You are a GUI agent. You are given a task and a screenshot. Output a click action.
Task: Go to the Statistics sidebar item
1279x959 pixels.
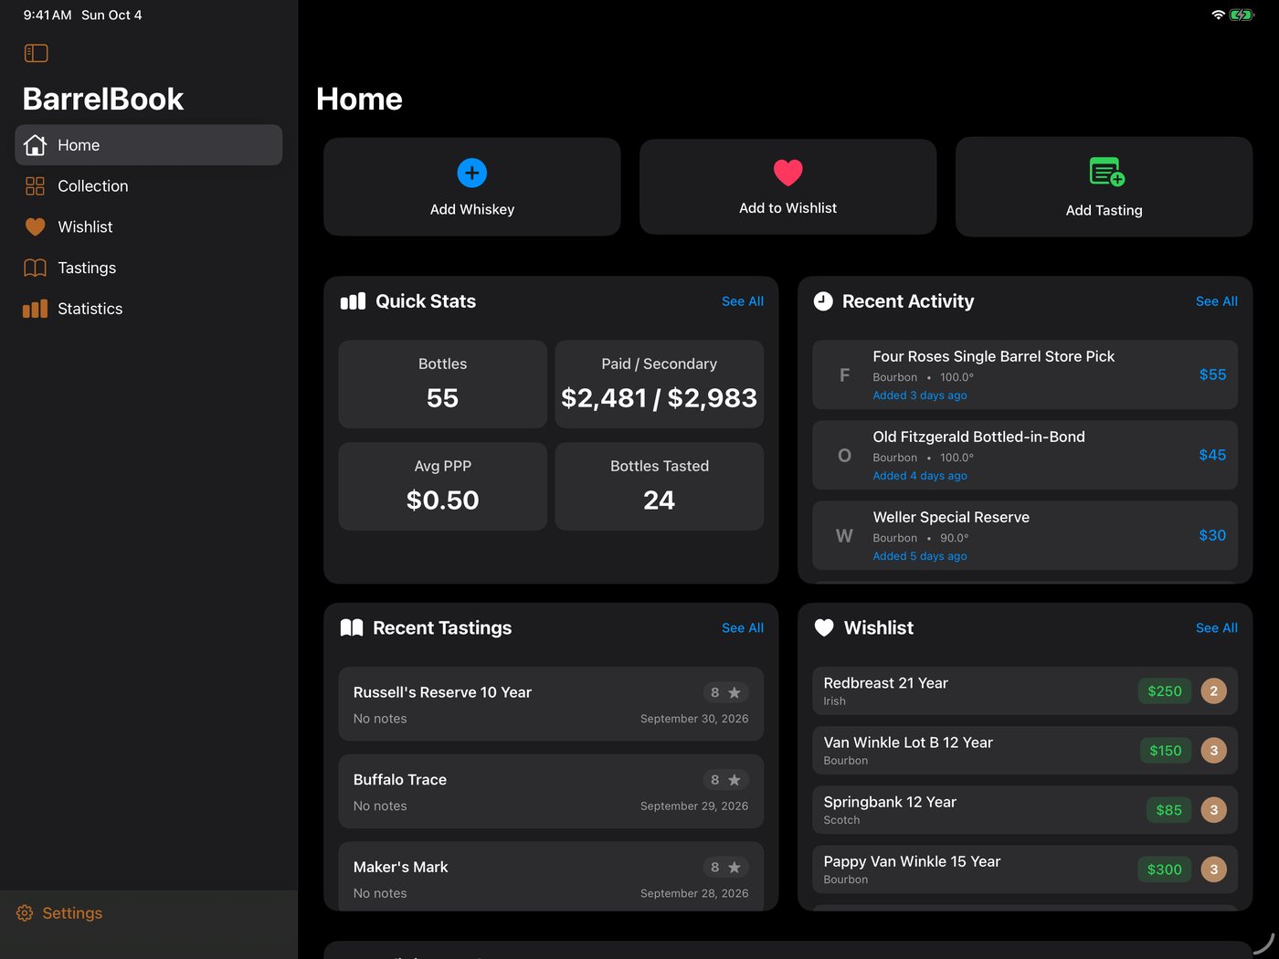point(148,309)
